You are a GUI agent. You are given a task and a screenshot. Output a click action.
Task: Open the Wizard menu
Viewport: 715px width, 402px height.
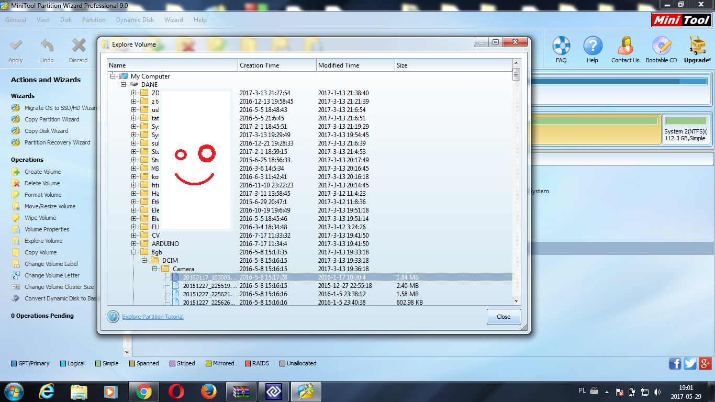(x=174, y=20)
